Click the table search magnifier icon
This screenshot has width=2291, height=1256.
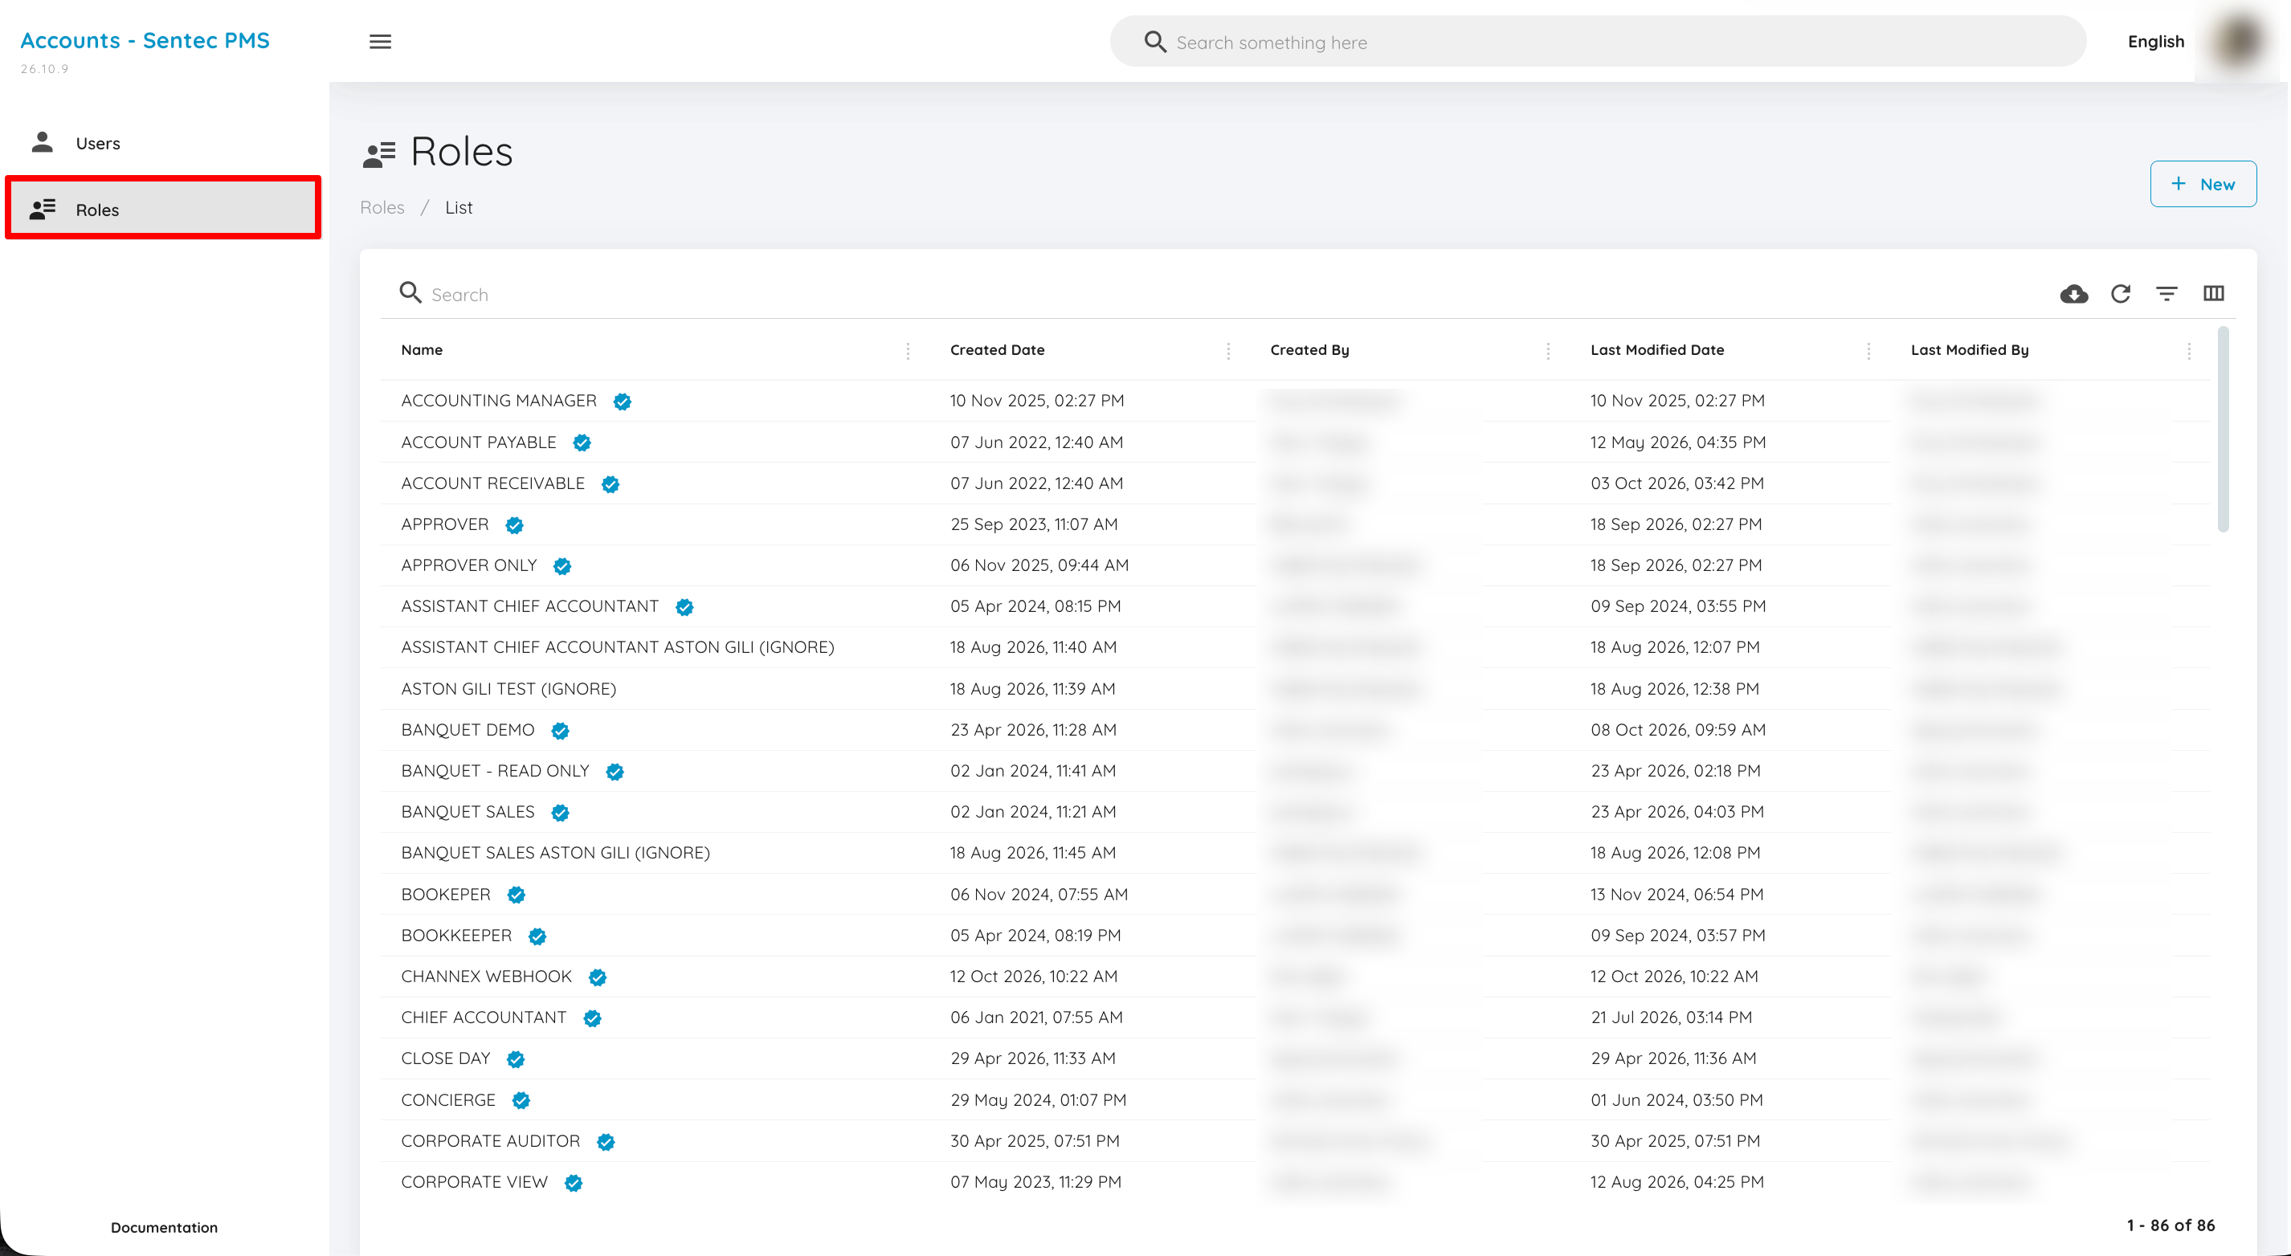tap(410, 292)
